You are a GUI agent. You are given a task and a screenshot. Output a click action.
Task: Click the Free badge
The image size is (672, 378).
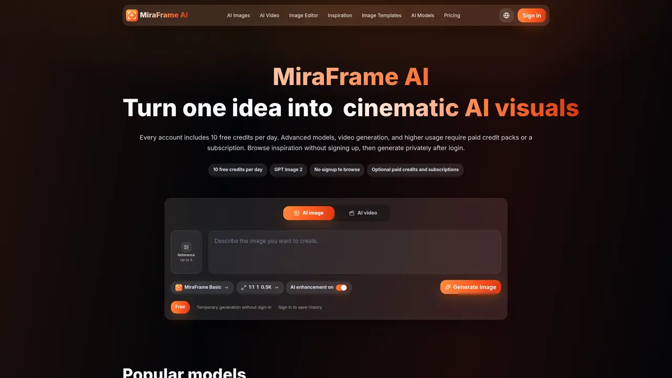[x=180, y=307]
